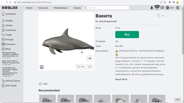This screenshot has width=184, height=103.
Task: Click the Avatar sidebar icon
Action: click(3, 25)
